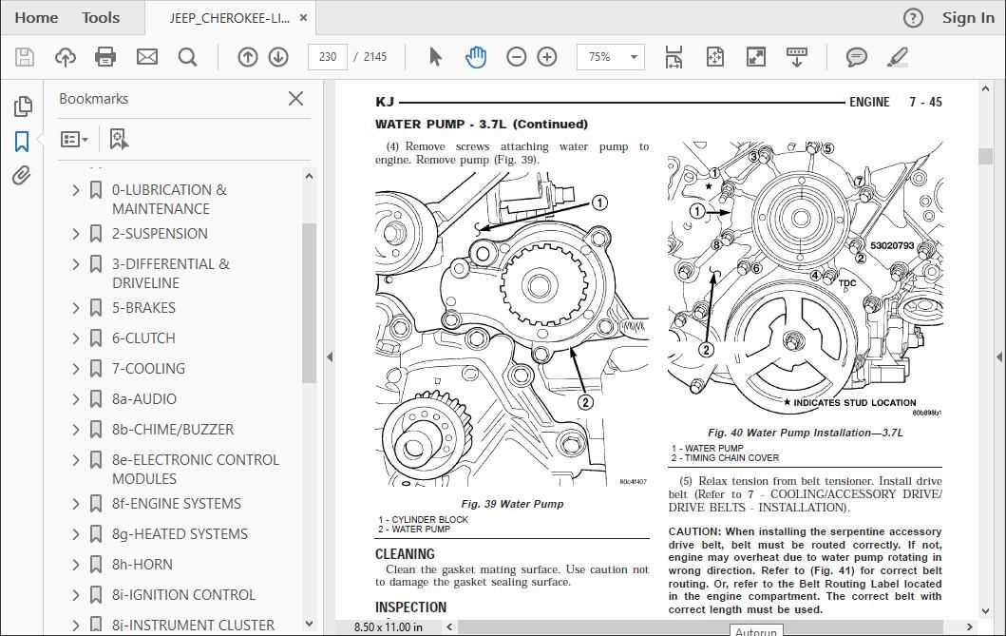Open read mode toolbar icon

click(797, 57)
